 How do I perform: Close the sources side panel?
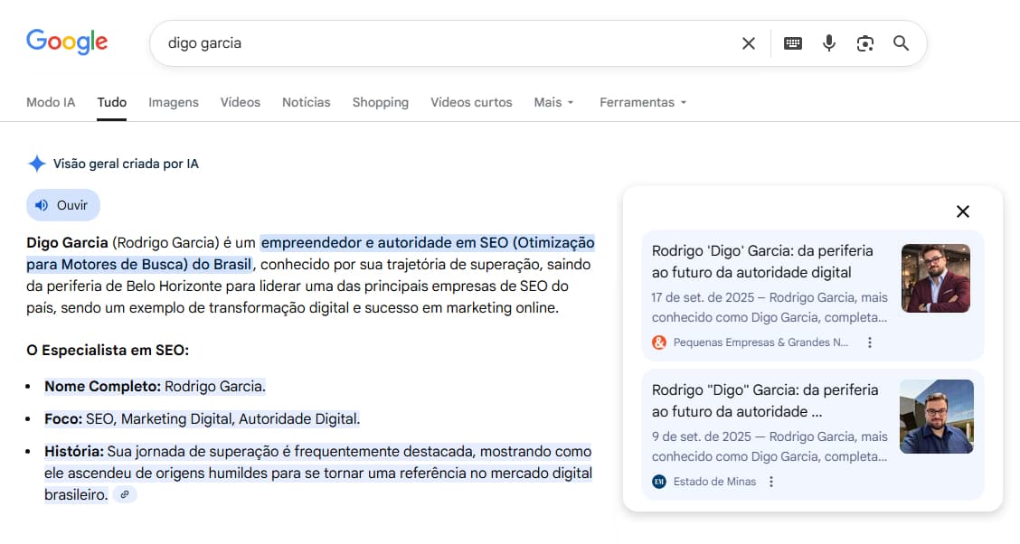coord(963,211)
